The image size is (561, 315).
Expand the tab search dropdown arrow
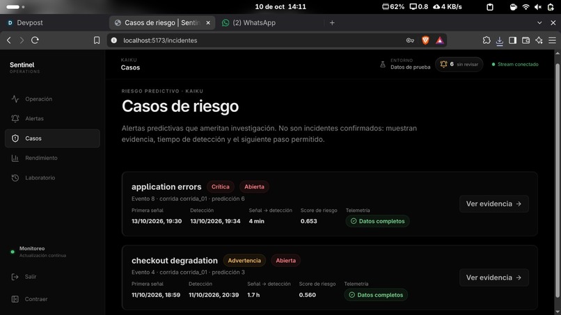click(x=539, y=22)
